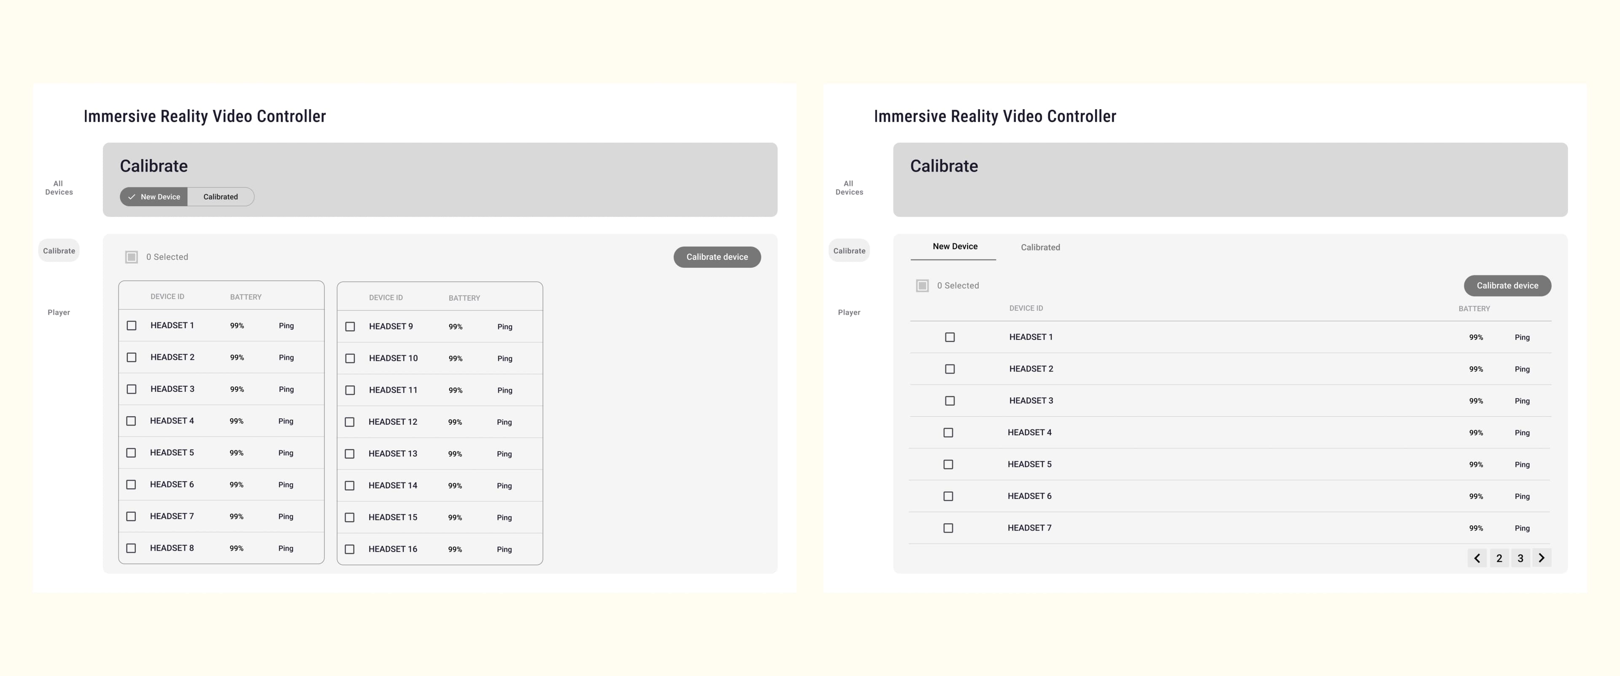Click the HEADSET 10 device name
1620x676 pixels.
point(393,358)
